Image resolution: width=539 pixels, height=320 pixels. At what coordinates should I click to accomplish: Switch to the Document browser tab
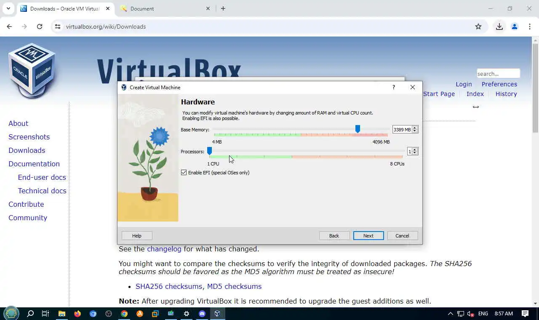point(165,8)
